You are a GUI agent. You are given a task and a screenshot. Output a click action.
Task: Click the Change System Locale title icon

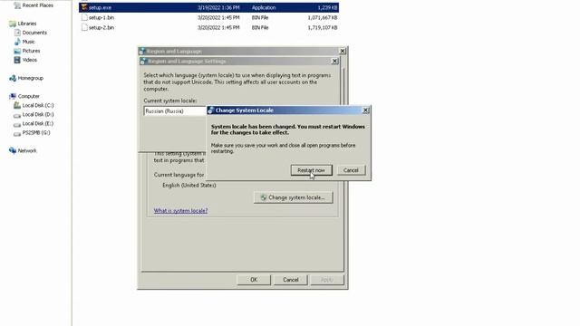(x=211, y=110)
